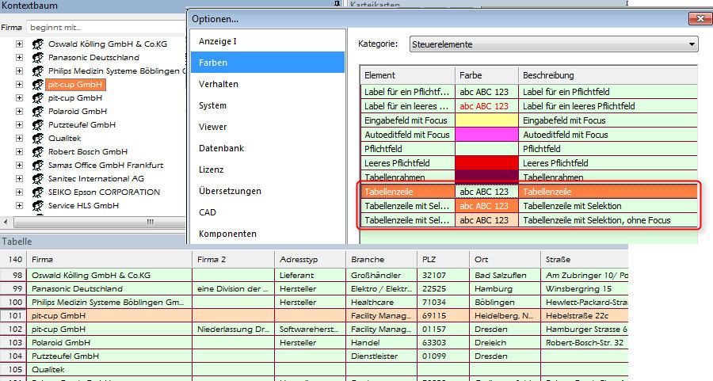Click company icon next to Service HLS GmbH
Viewport: 713px width, 381px height.
[x=38, y=205]
